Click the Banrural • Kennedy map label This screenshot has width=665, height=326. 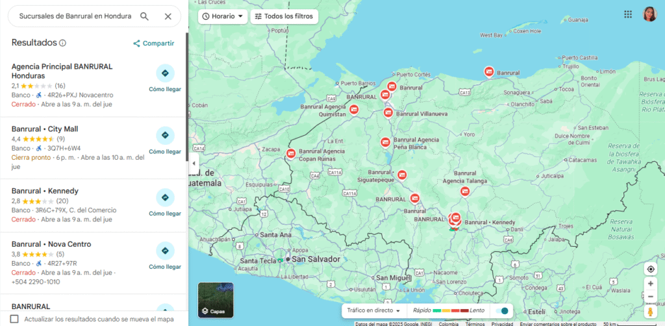(x=490, y=223)
